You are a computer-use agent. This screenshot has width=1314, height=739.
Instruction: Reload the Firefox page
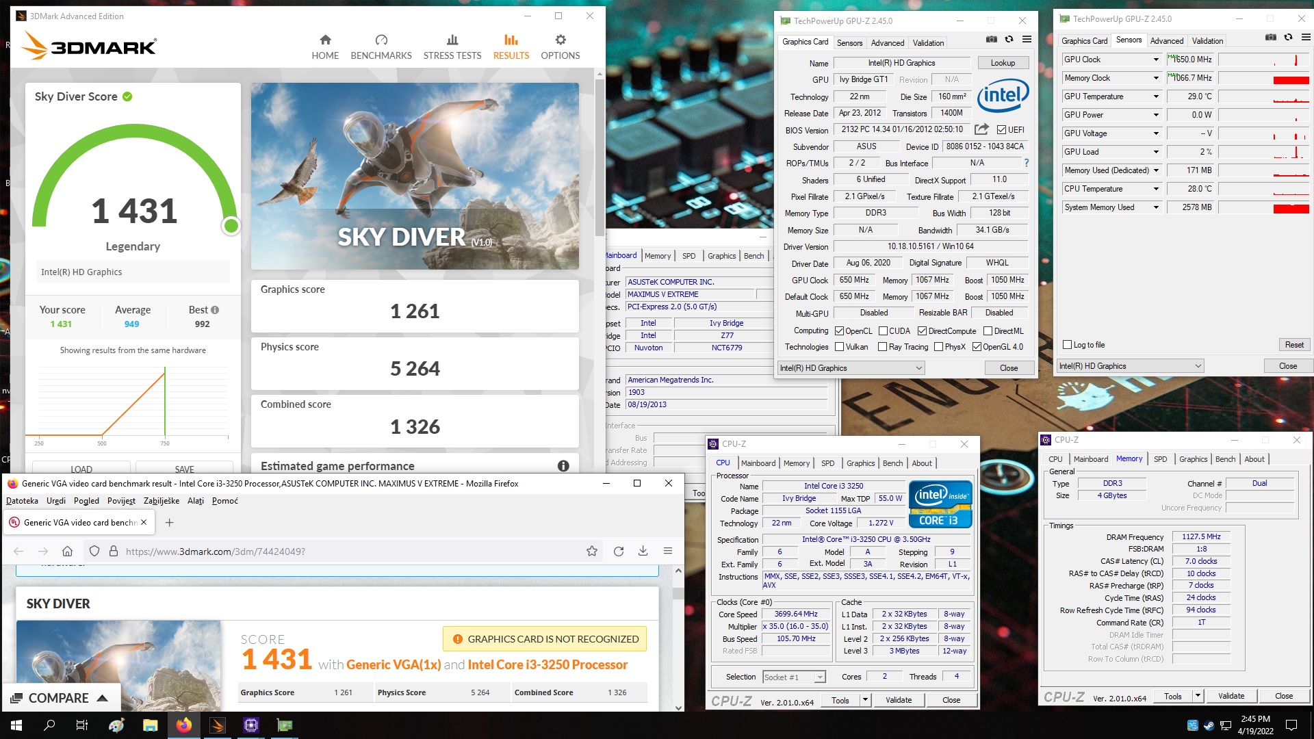(x=619, y=552)
